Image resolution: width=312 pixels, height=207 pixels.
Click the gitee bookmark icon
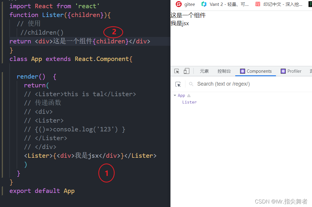click(179, 4)
